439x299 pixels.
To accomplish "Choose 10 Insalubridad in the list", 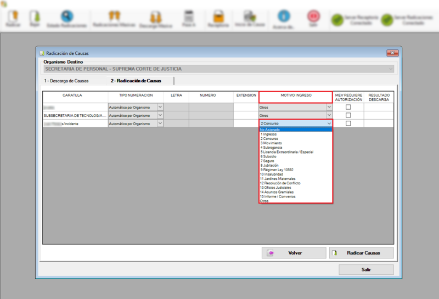I will [x=296, y=174].
